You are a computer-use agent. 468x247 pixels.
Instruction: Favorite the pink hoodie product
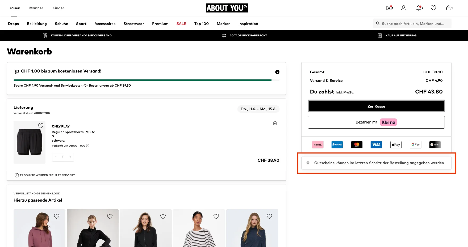(x=57, y=216)
